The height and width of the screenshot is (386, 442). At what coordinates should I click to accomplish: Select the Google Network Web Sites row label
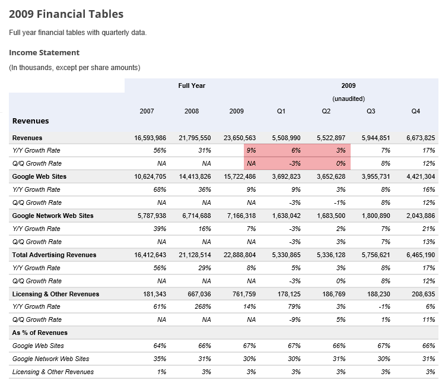(53, 216)
